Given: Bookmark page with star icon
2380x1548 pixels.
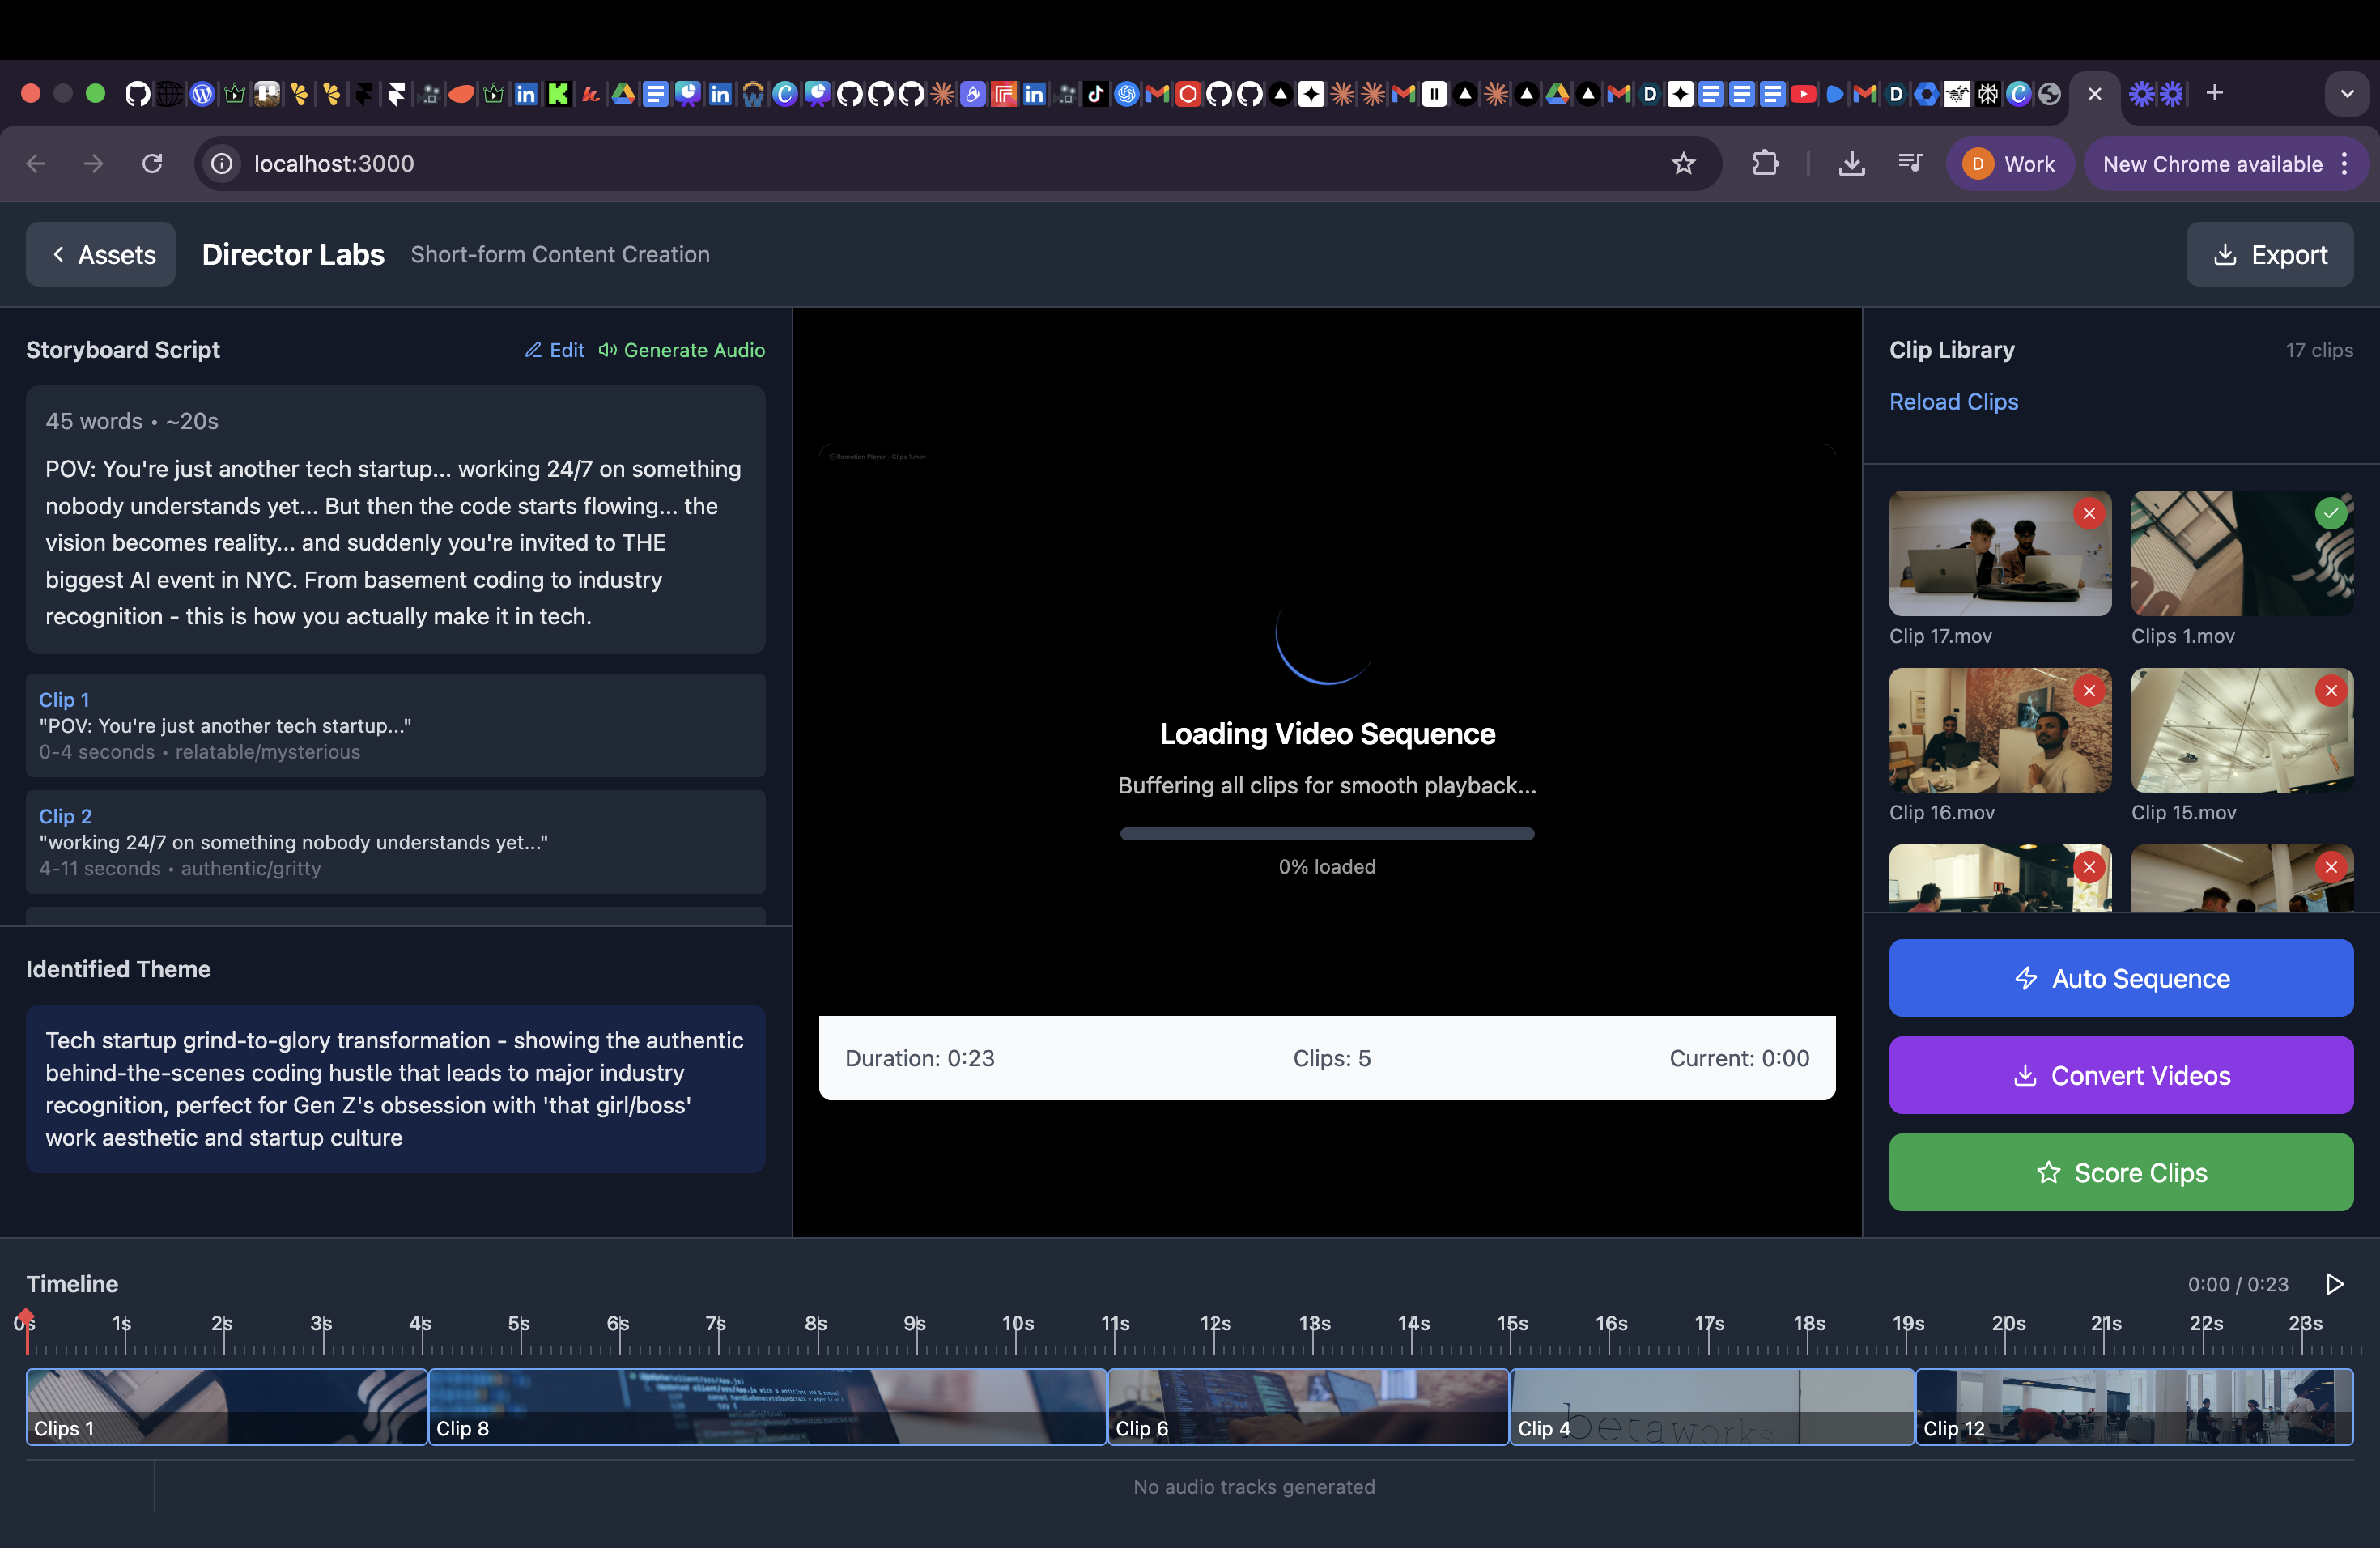Looking at the screenshot, I should [x=1683, y=163].
